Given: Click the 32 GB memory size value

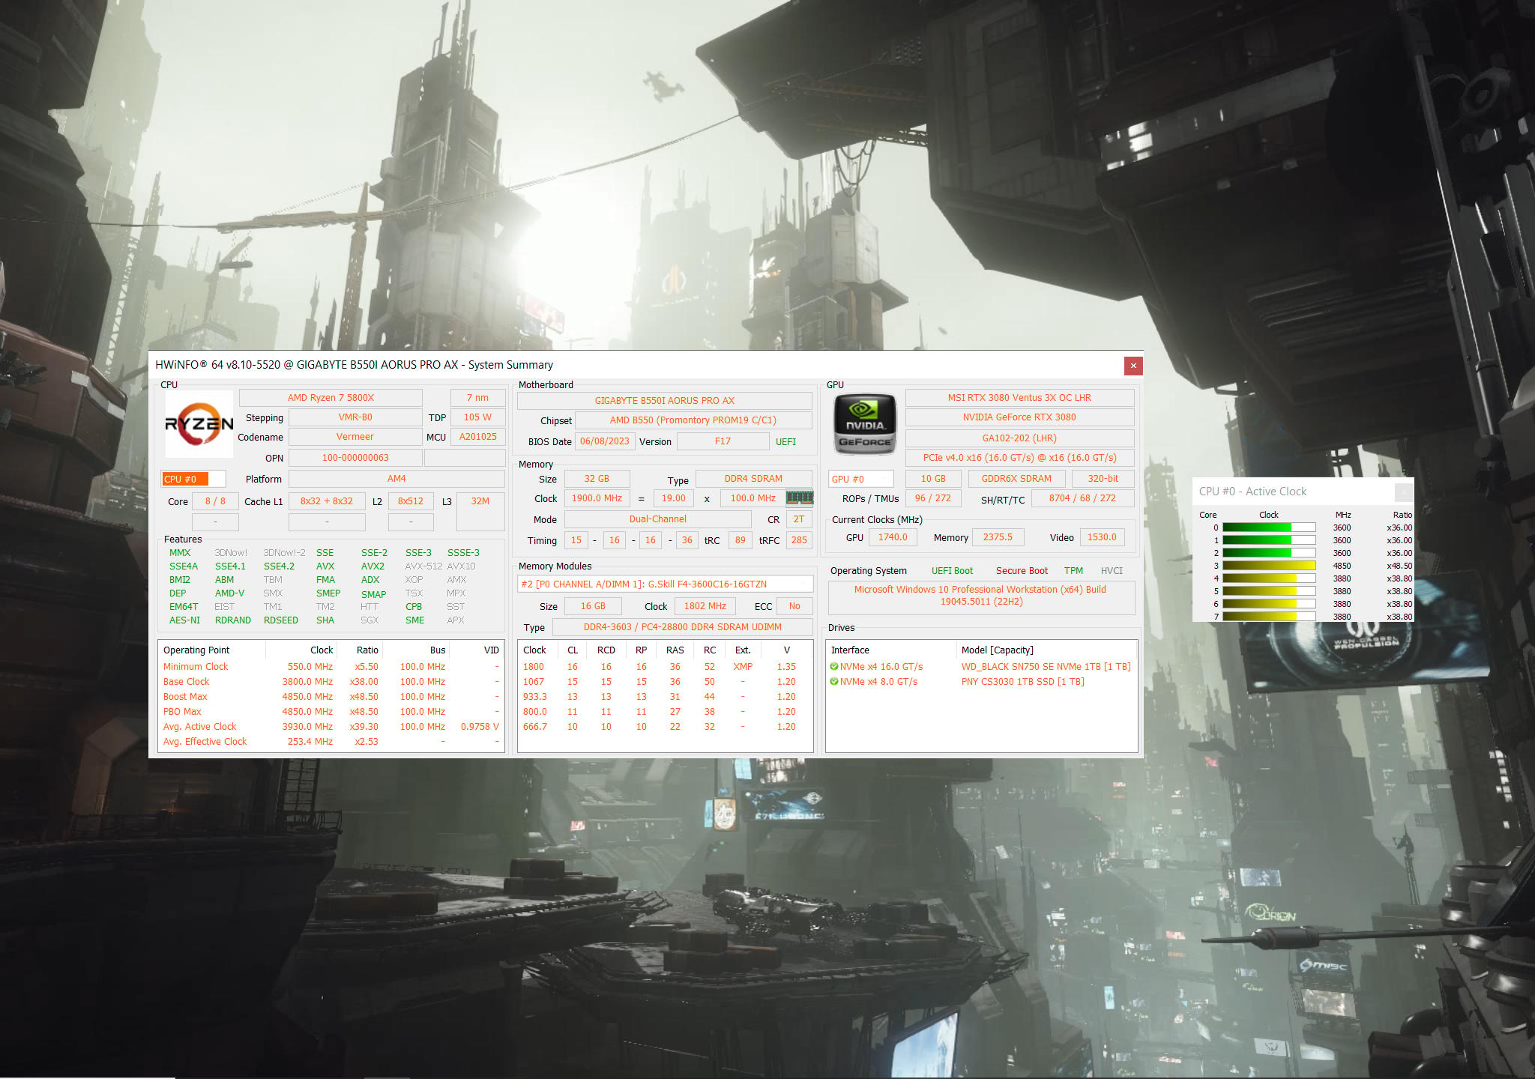Looking at the screenshot, I should (x=597, y=479).
